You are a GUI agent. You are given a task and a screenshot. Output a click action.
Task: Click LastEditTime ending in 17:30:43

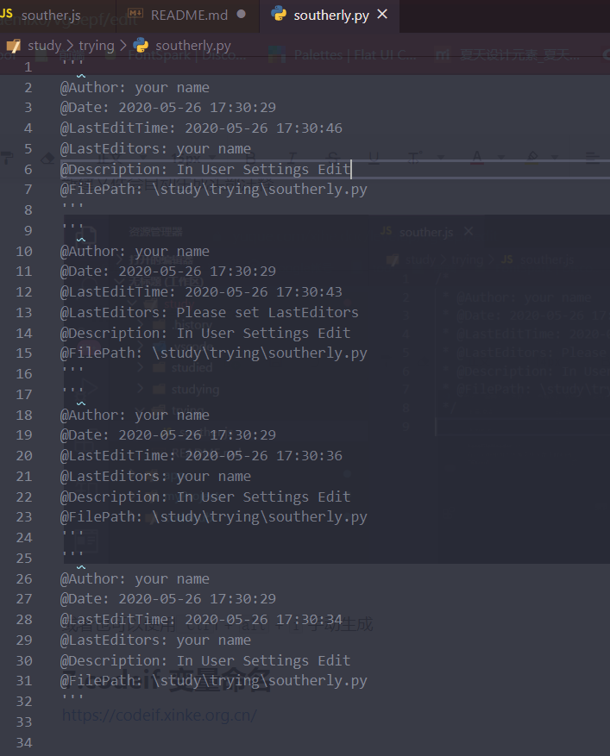point(201,292)
